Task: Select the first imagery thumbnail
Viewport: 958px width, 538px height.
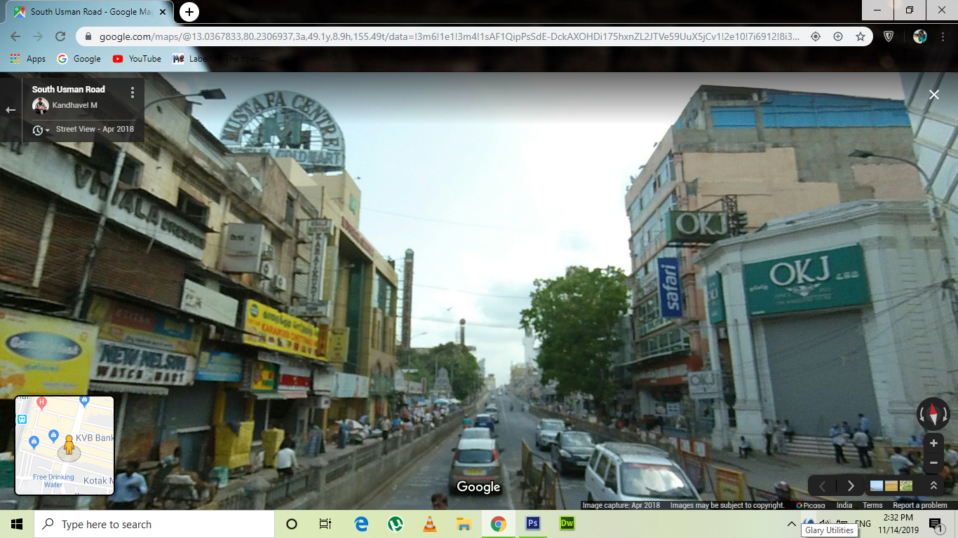Action: click(877, 485)
